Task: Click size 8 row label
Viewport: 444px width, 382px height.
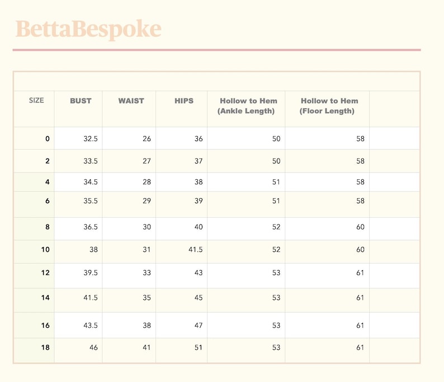Action: (x=48, y=227)
